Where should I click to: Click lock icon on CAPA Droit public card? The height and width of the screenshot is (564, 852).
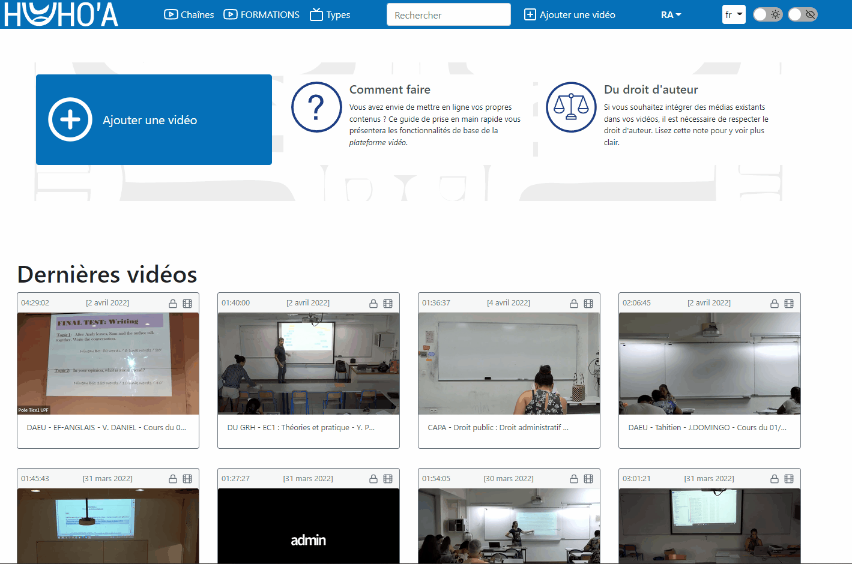(574, 304)
